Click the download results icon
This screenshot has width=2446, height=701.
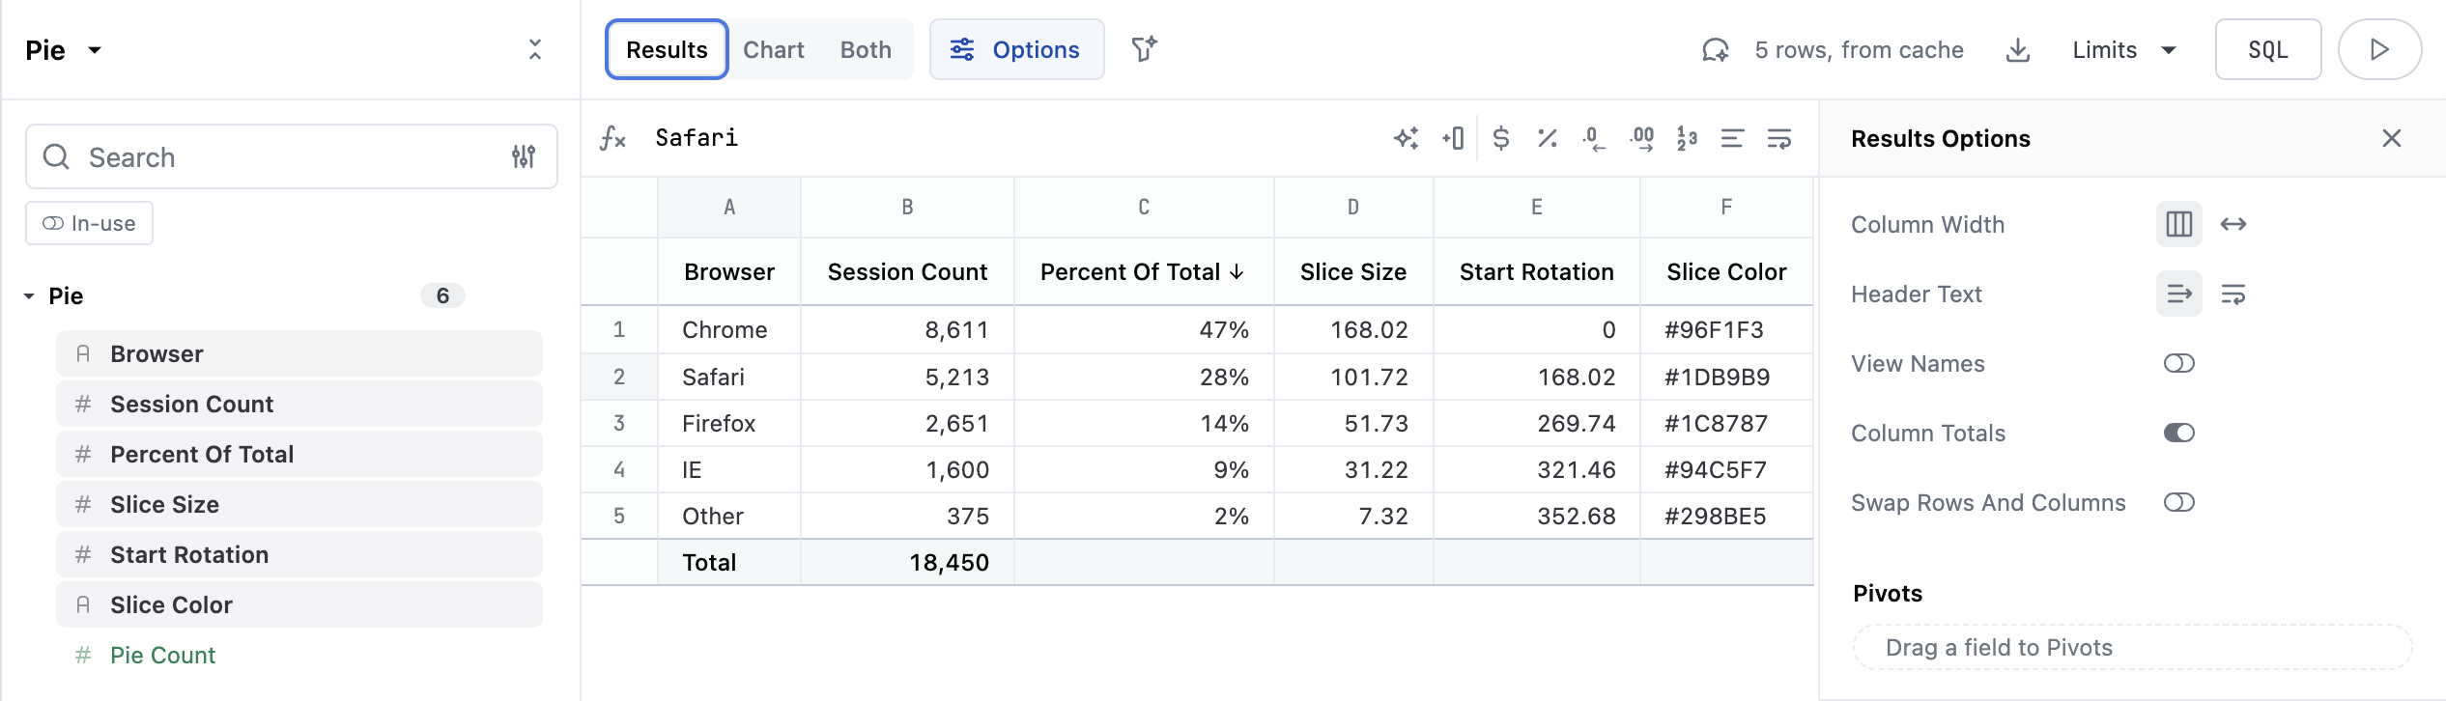[x=2017, y=50]
